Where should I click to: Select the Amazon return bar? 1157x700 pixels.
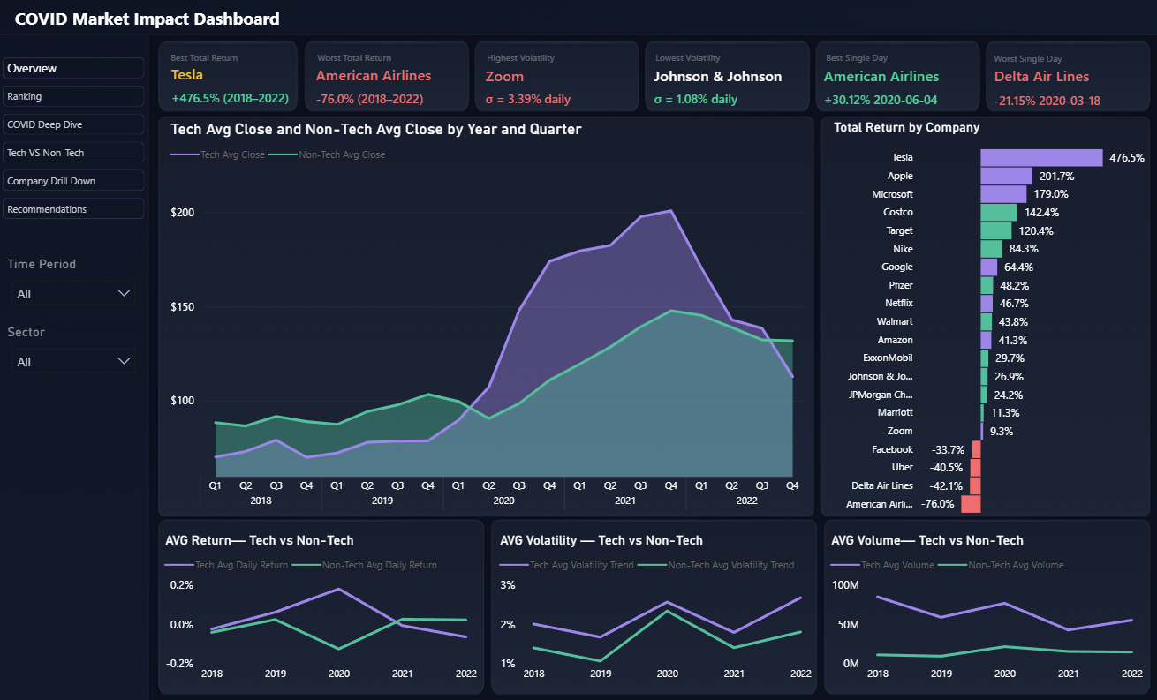[986, 340]
